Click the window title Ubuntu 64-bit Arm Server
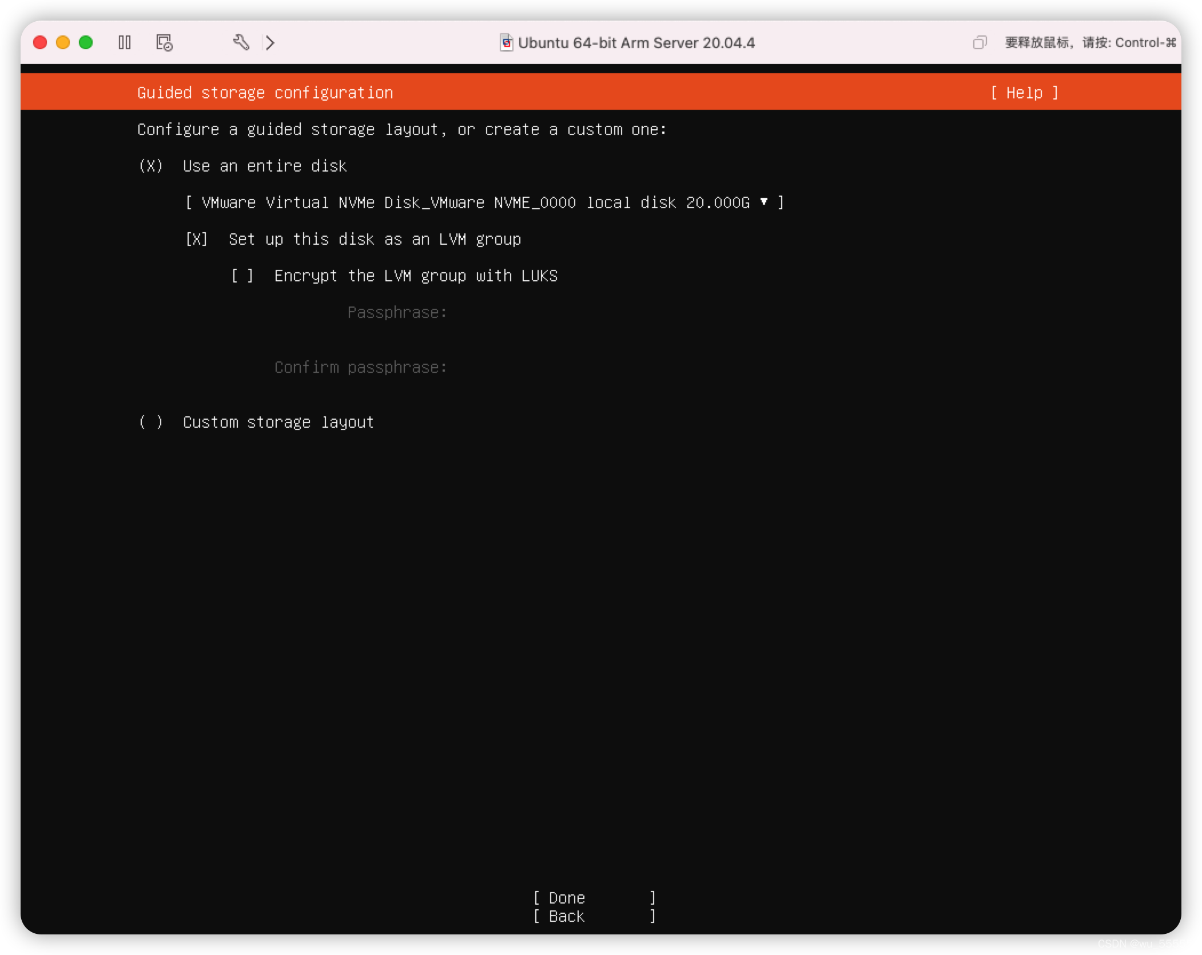 click(x=636, y=42)
